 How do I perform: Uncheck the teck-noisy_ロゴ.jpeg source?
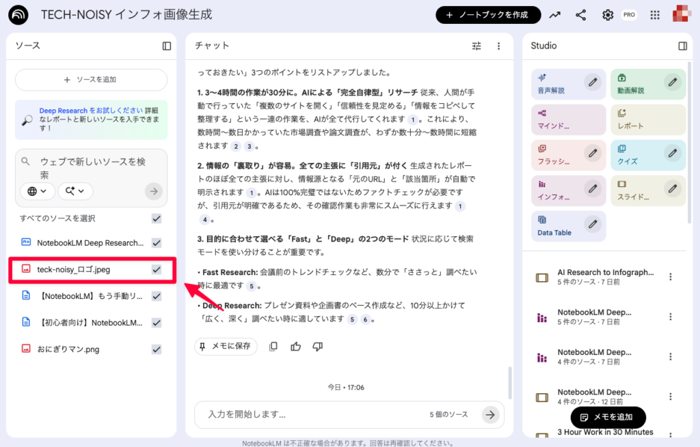click(x=156, y=269)
